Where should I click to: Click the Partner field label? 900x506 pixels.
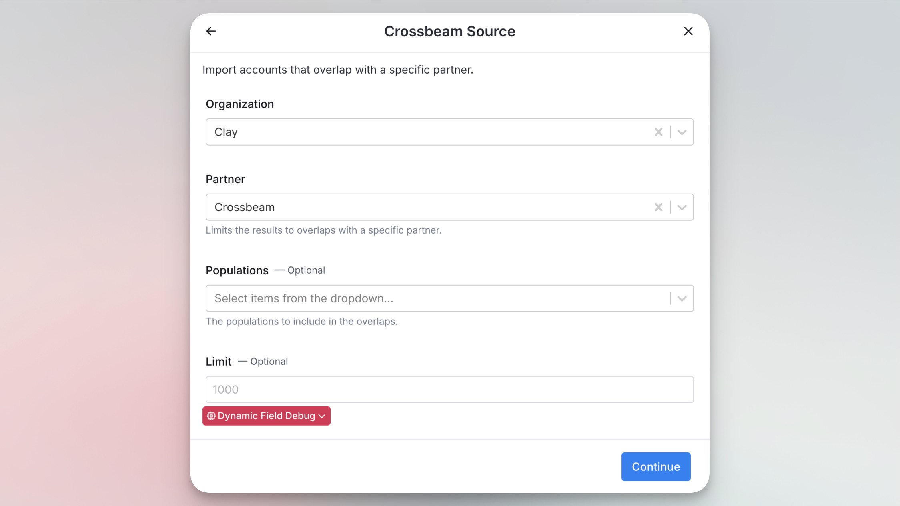[225, 179]
